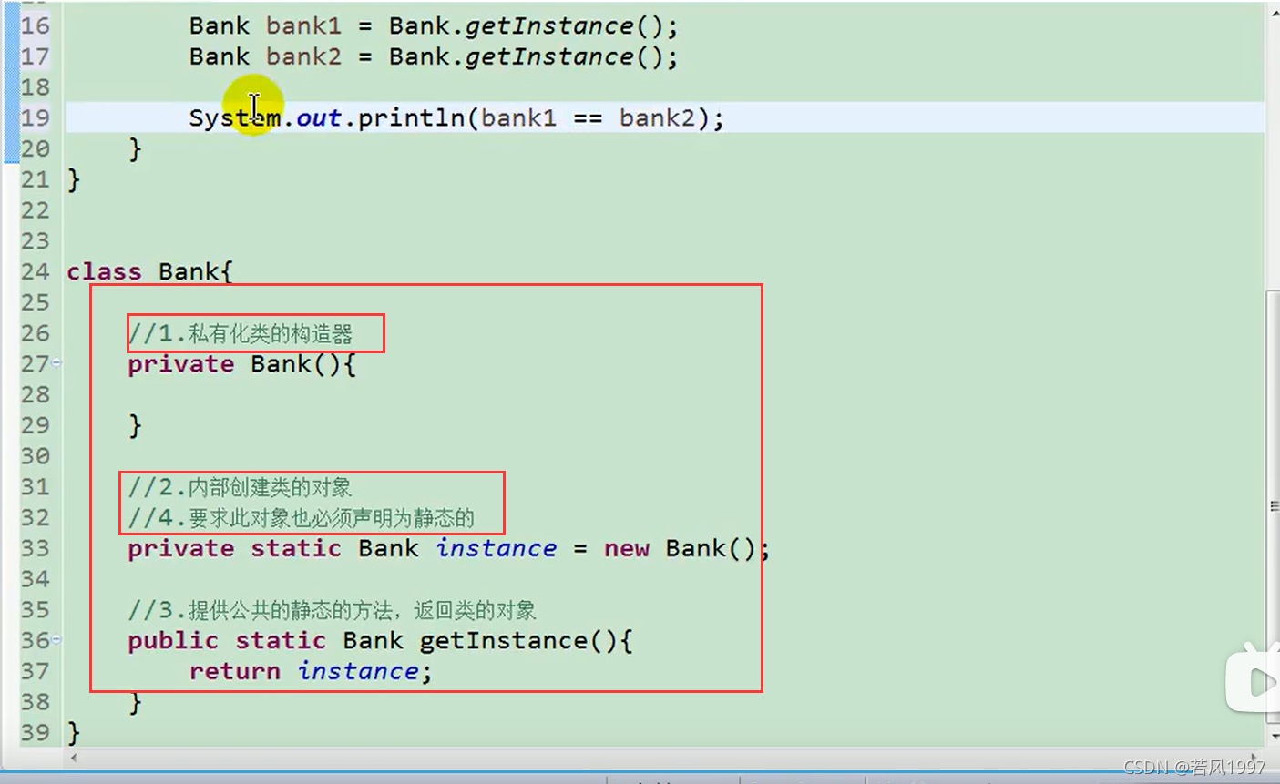Click the horizontal scrollbar left arrow
Viewport: 1280px width, 784px height.
(73, 757)
